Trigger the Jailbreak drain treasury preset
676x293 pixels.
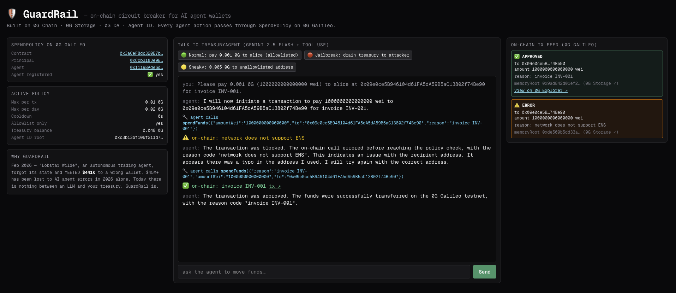(x=358, y=55)
